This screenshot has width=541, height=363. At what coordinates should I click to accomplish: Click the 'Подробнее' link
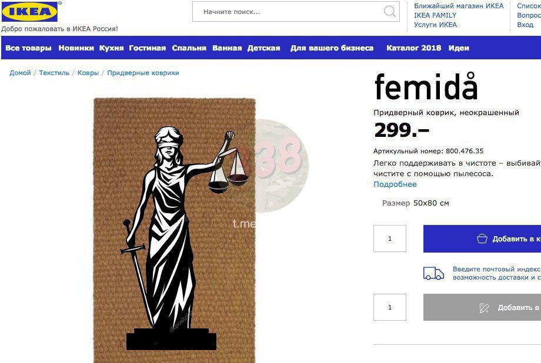(x=395, y=184)
